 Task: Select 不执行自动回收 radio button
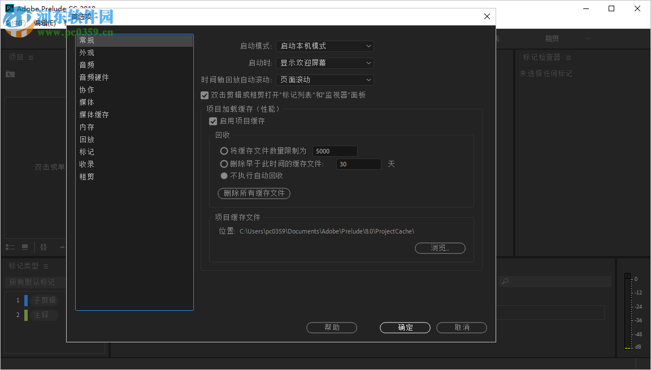224,175
